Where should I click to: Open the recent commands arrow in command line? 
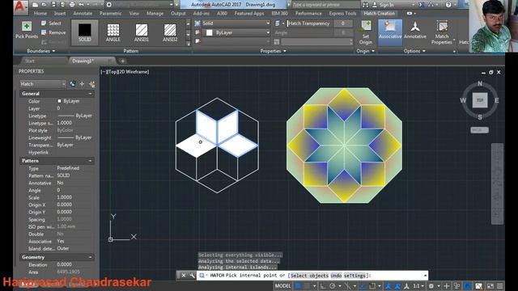pos(425,275)
